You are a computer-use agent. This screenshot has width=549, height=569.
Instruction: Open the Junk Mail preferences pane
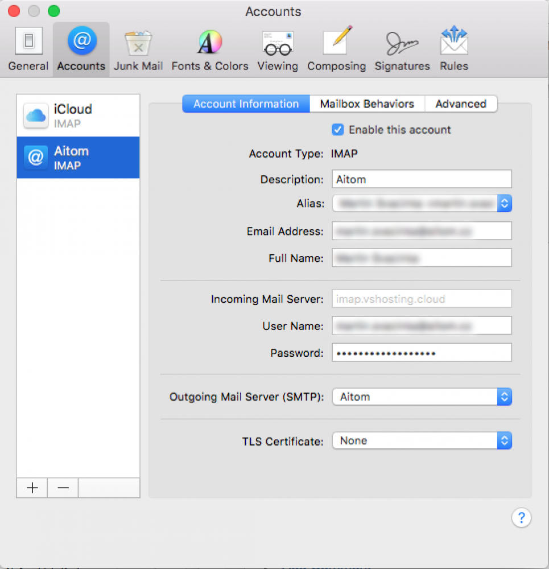pos(138,50)
